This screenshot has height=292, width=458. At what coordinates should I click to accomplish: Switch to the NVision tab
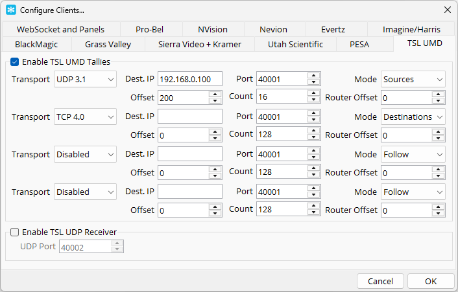point(213,29)
